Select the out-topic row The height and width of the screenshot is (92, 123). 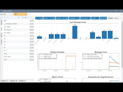tap(19, 27)
